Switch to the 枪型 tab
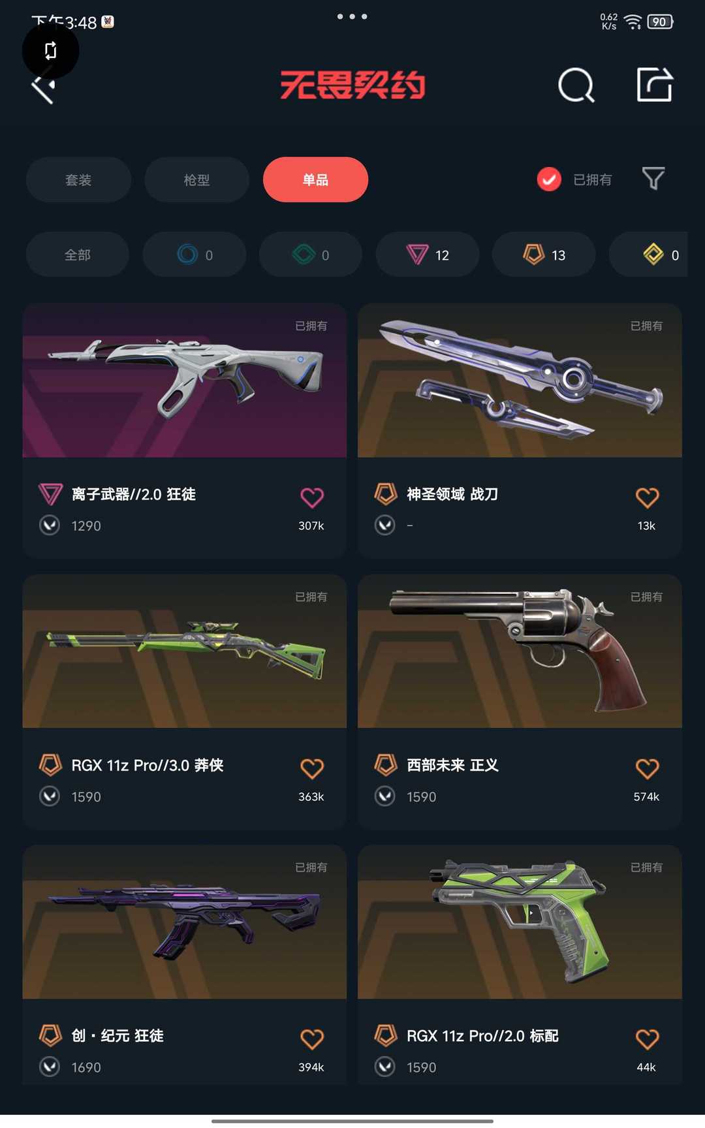The height and width of the screenshot is (1128, 705). tap(196, 180)
